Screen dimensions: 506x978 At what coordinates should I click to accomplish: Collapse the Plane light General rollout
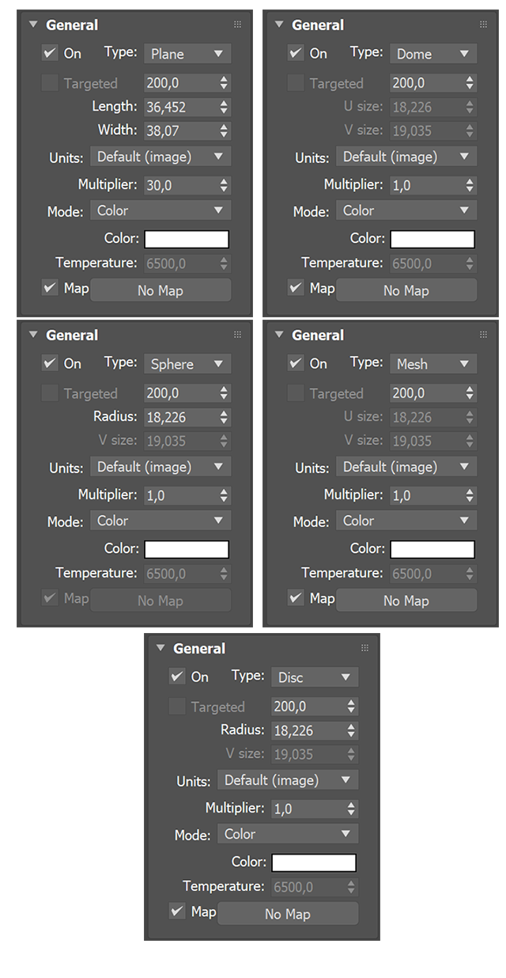32,25
